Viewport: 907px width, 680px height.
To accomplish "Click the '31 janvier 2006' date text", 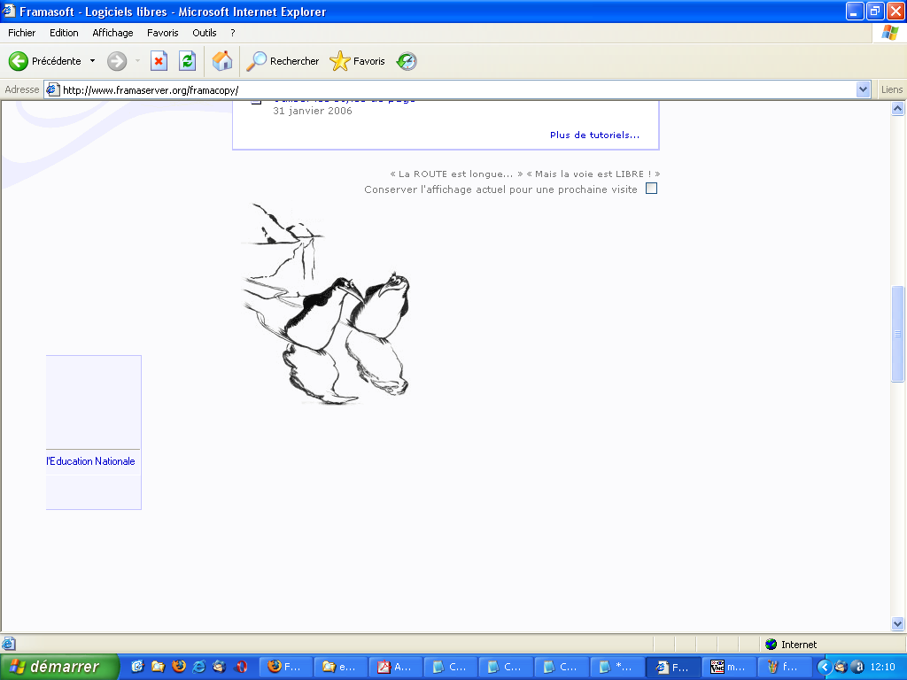I will (x=313, y=111).
